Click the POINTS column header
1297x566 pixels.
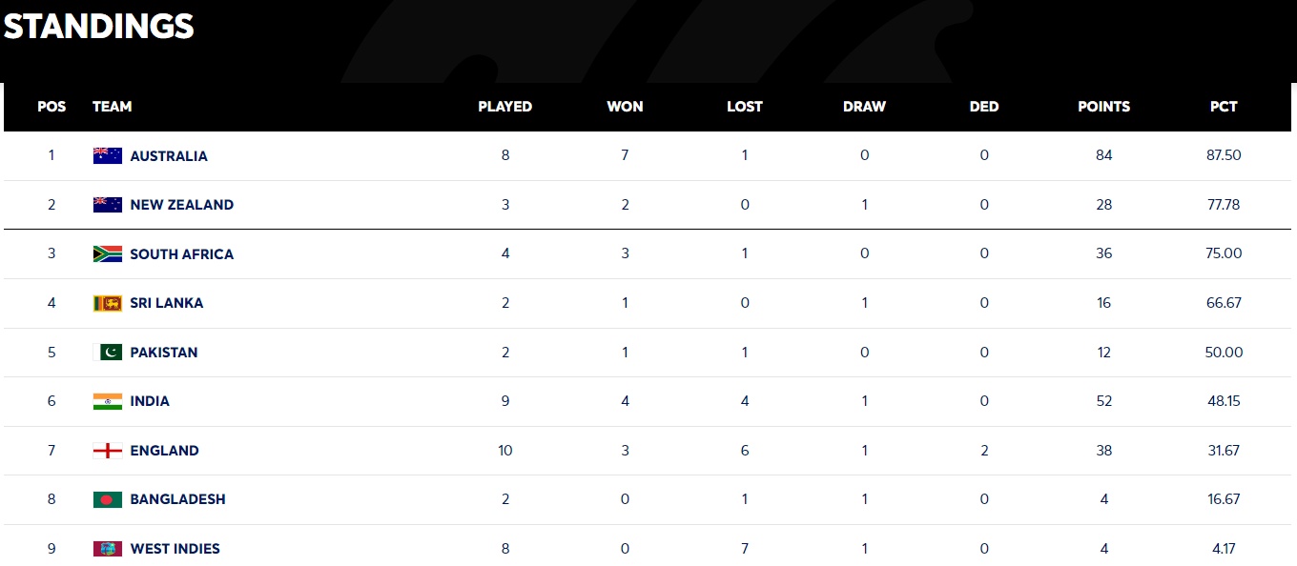click(1103, 107)
